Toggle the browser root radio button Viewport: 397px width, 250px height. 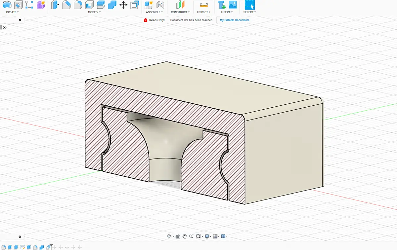5,27
